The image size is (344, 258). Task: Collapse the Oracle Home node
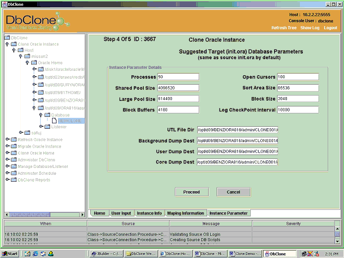pos(27,63)
